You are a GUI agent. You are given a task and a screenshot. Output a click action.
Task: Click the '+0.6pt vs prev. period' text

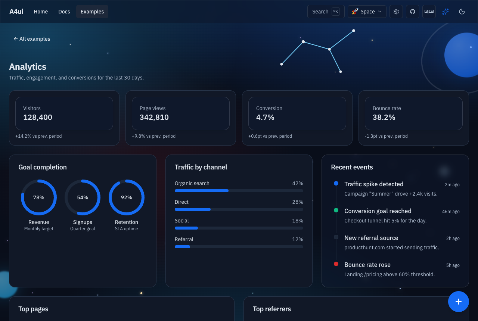click(x=270, y=136)
